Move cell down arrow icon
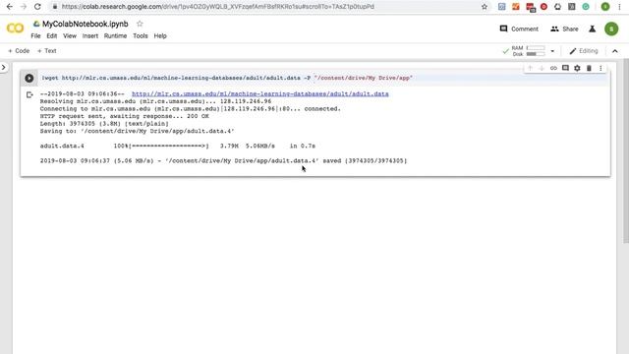 (542, 68)
